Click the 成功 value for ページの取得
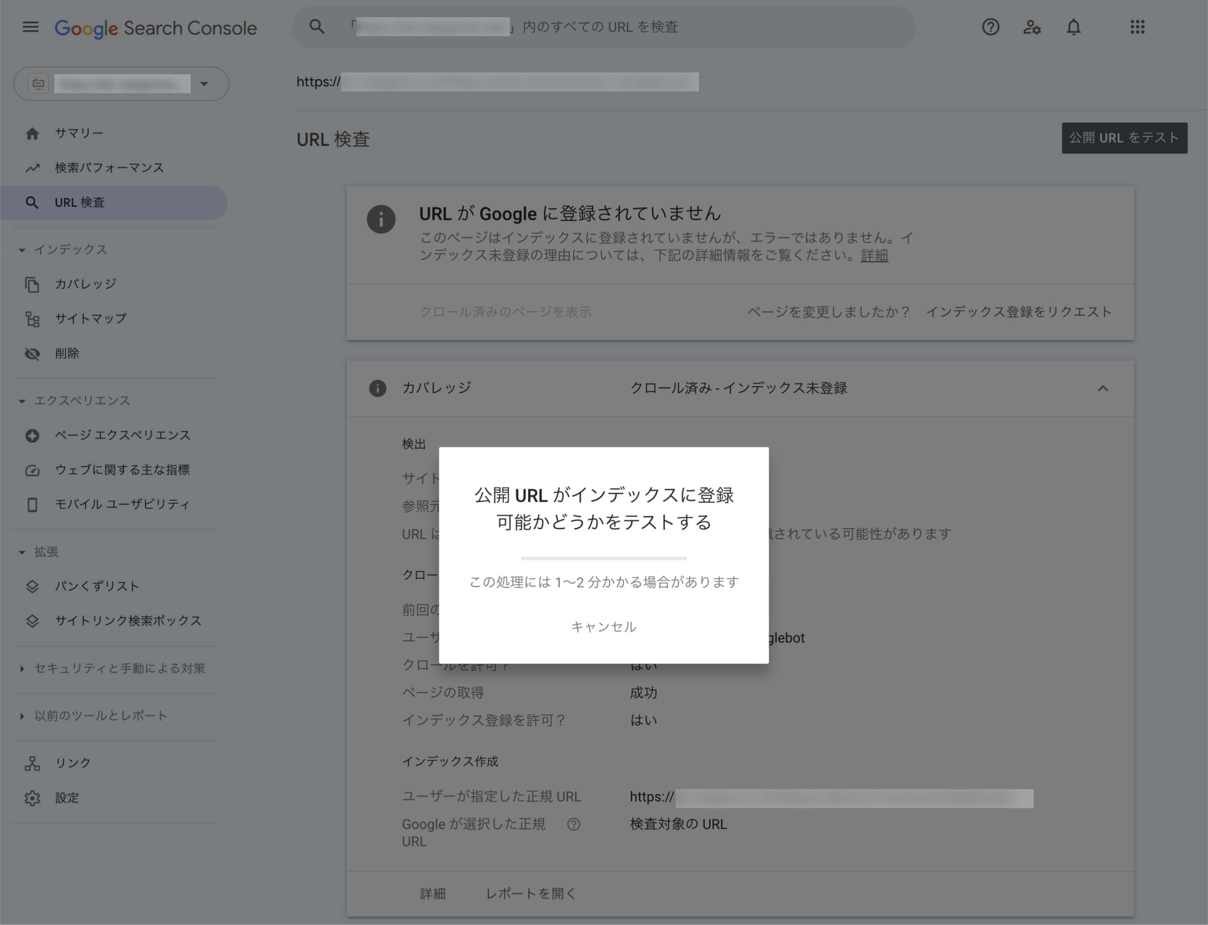 coord(643,692)
